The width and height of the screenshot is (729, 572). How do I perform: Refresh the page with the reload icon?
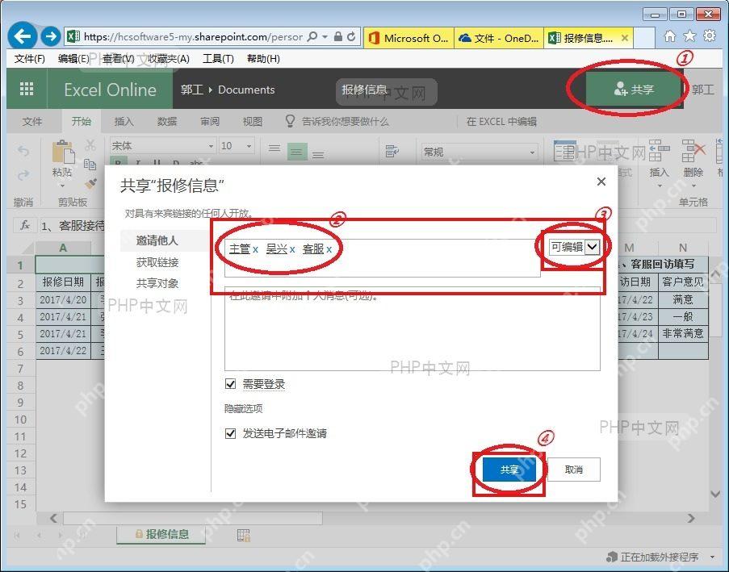(351, 36)
